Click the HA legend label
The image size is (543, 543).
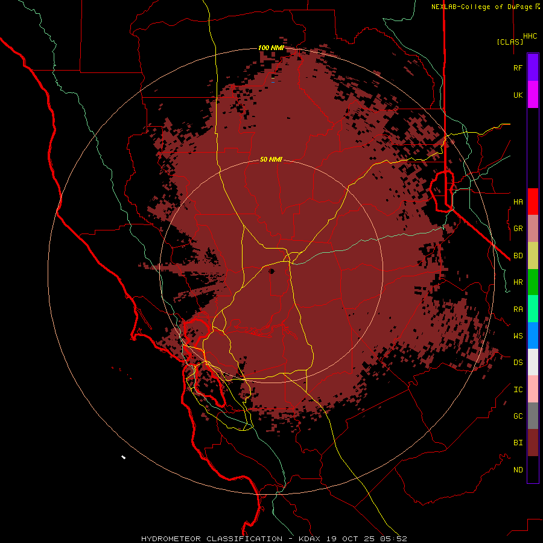tap(518, 202)
